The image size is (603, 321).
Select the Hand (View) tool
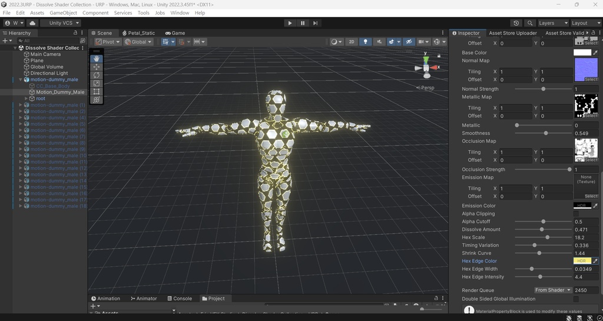tap(97, 58)
